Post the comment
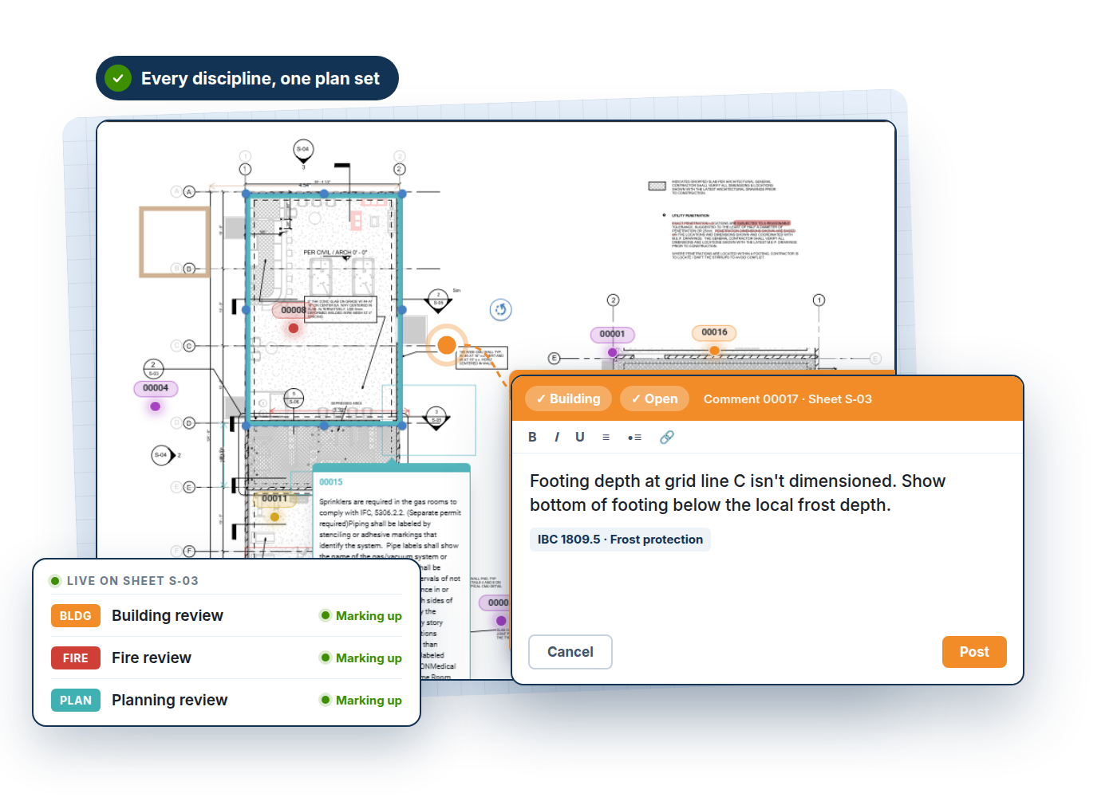 click(974, 652)
